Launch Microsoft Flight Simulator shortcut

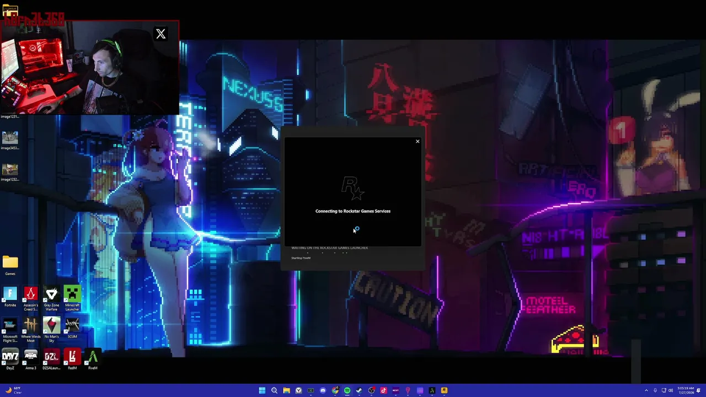click(10, 330)
